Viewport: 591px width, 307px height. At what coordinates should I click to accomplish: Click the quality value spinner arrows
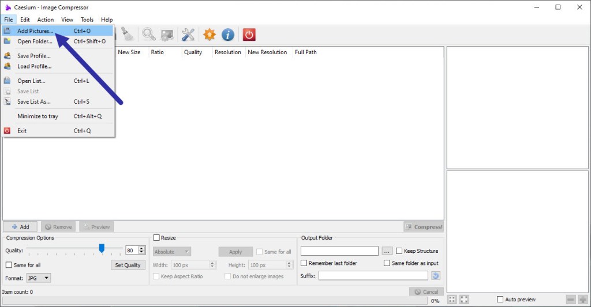[x=142, y=250]
